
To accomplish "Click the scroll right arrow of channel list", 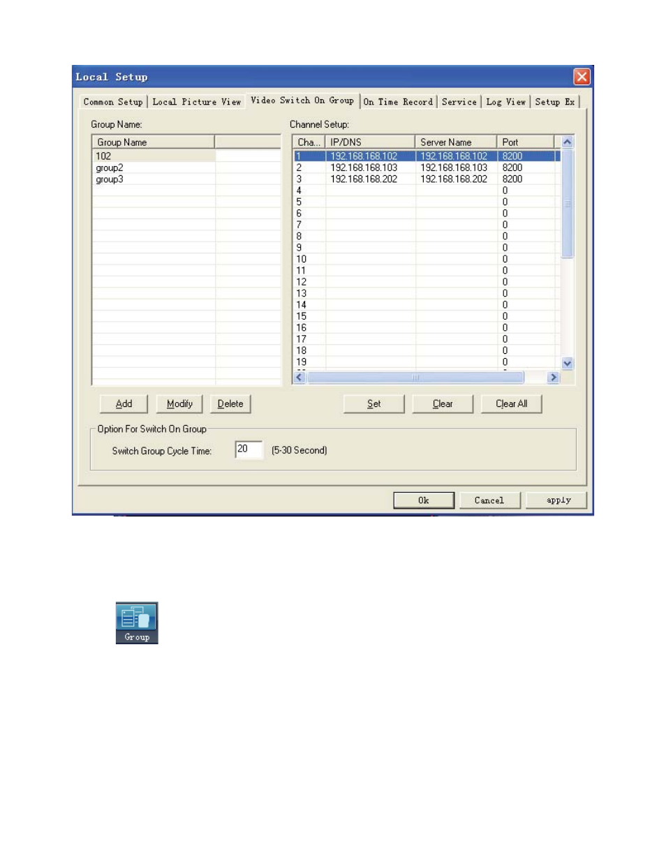I will coord(554,378).
